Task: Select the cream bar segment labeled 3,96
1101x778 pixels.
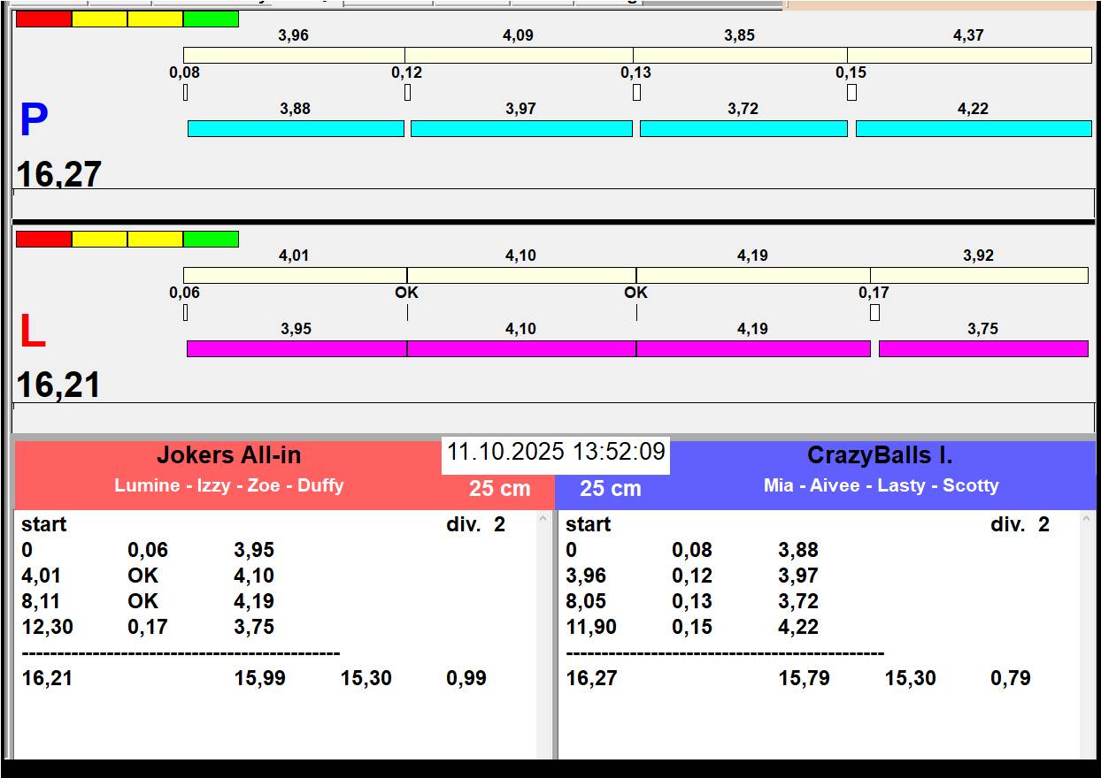Action: [x=294, y=55]
